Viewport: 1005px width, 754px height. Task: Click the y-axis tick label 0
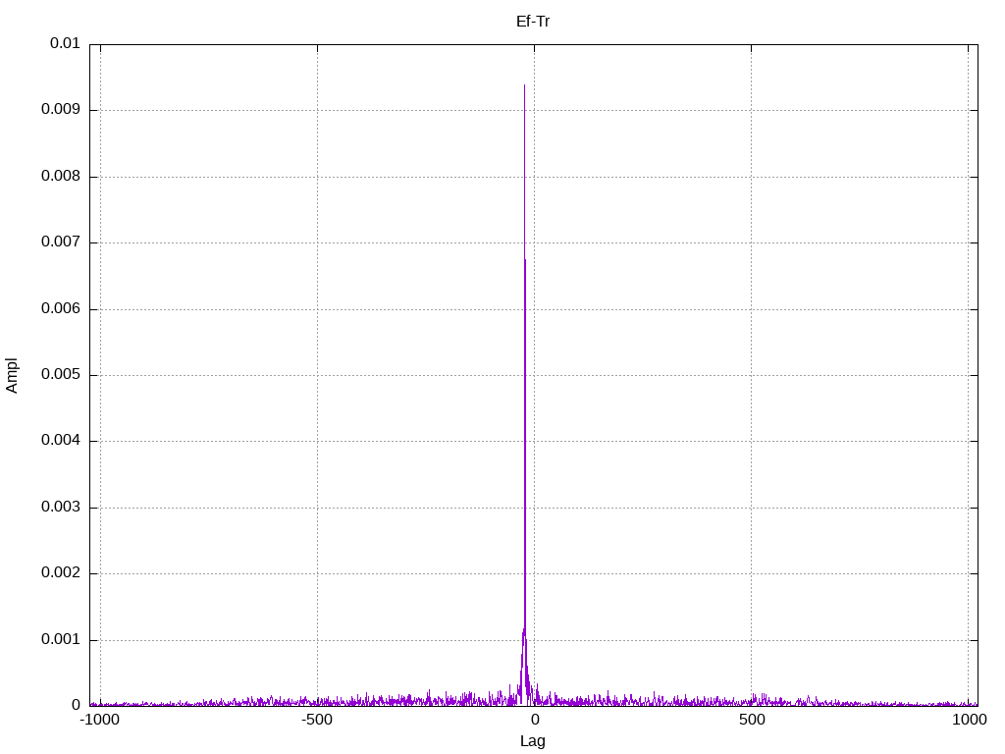tap(77, 705)
